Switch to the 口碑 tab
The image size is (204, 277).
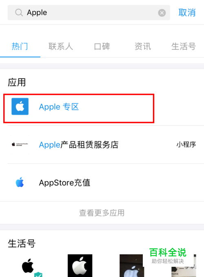(102, 47)
